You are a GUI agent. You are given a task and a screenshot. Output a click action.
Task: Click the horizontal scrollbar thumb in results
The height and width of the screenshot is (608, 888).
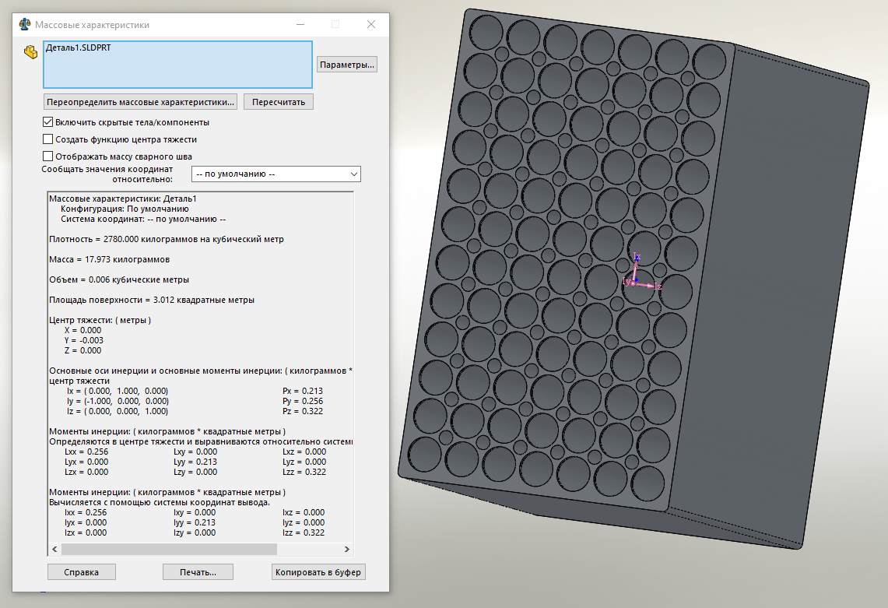169,549
